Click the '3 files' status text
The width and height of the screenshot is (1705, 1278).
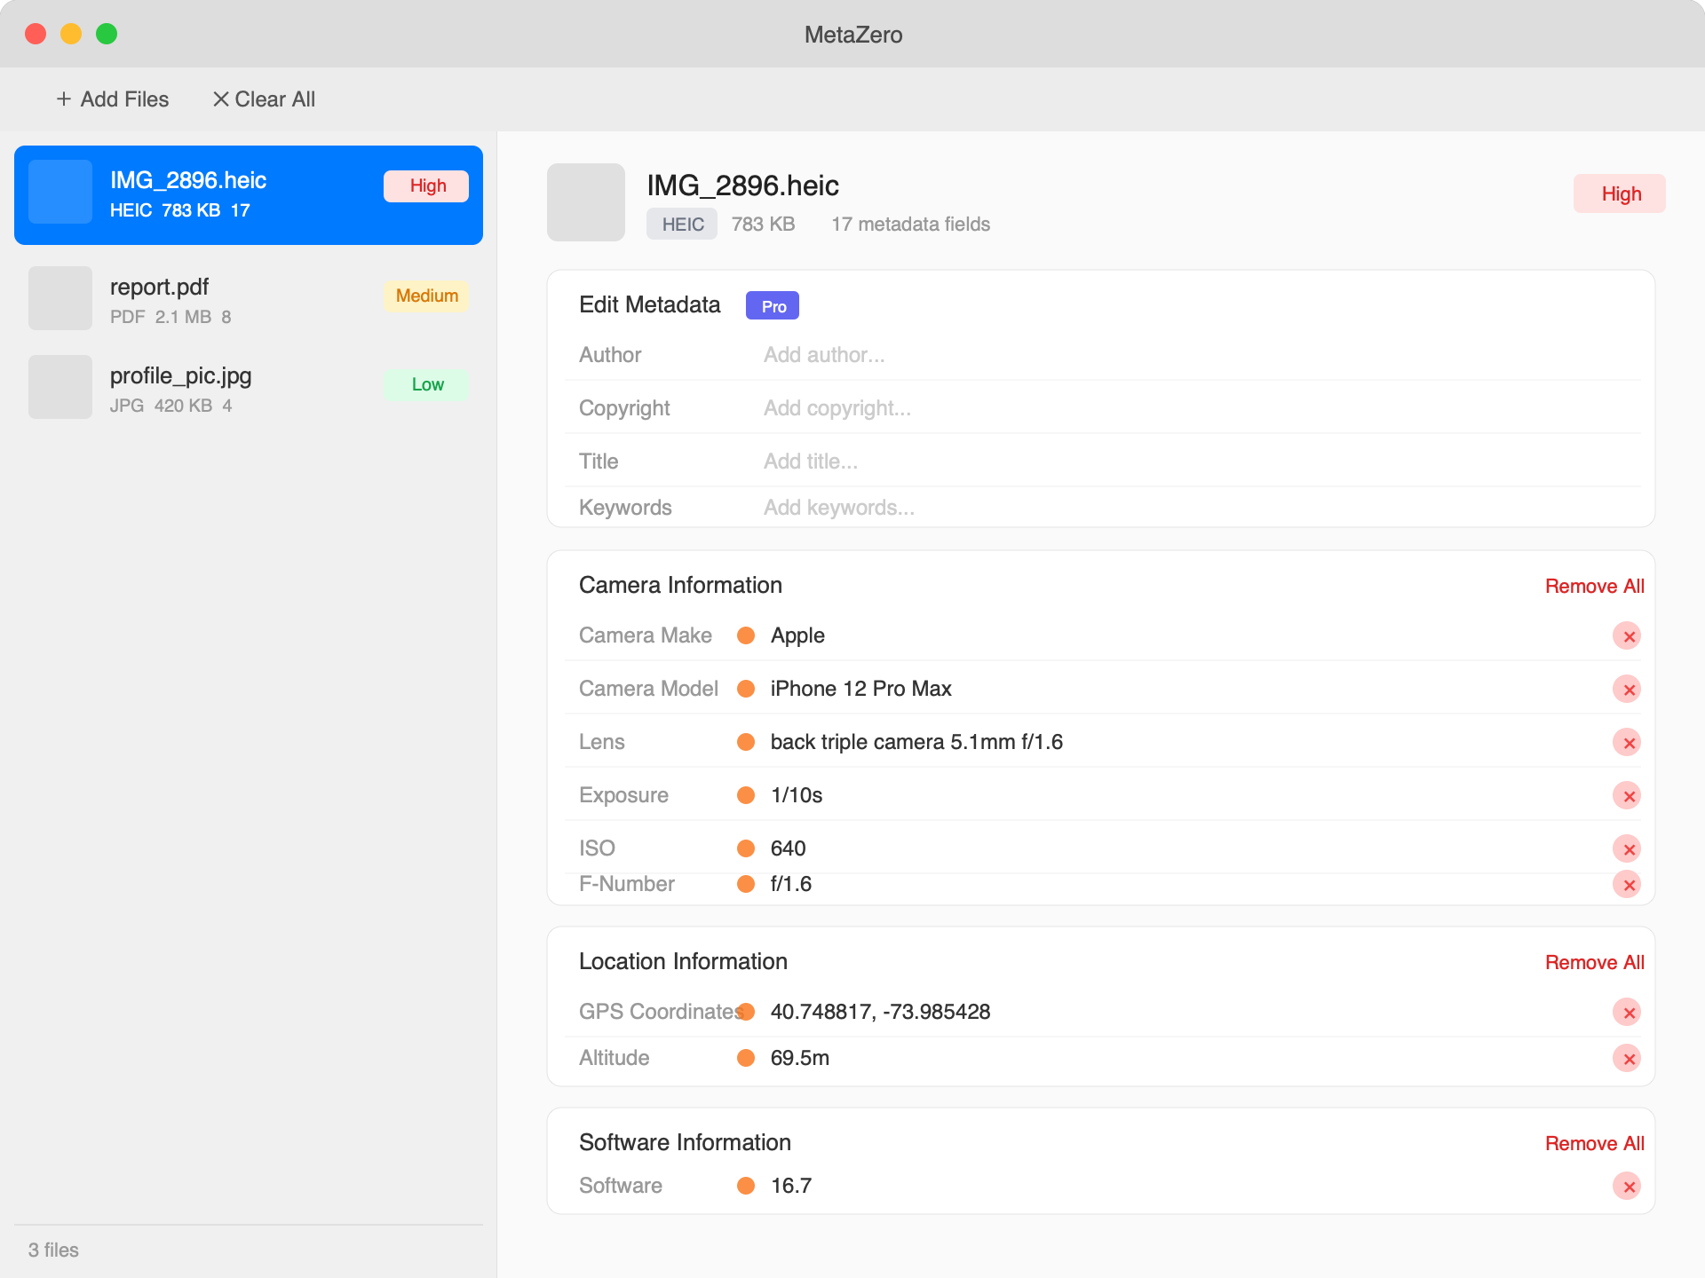tap(53, 1250)
